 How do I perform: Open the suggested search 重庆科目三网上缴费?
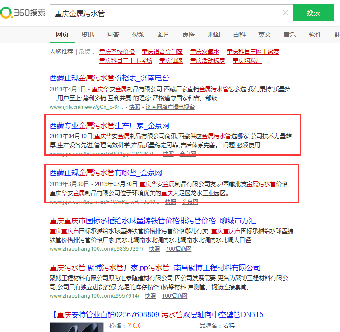[x=253, y=51]
